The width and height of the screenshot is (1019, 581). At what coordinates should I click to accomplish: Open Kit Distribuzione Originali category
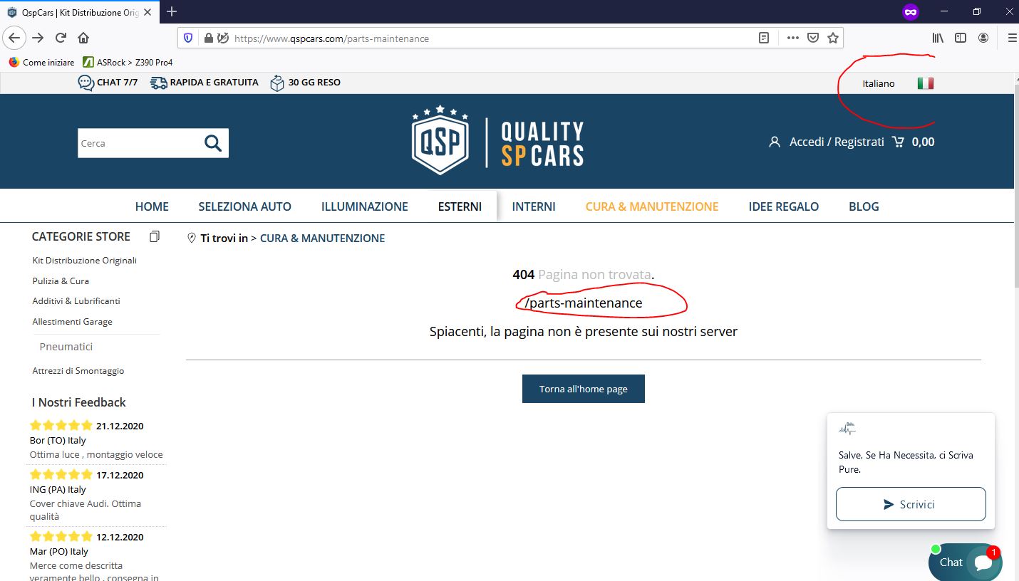coord(85,260)
